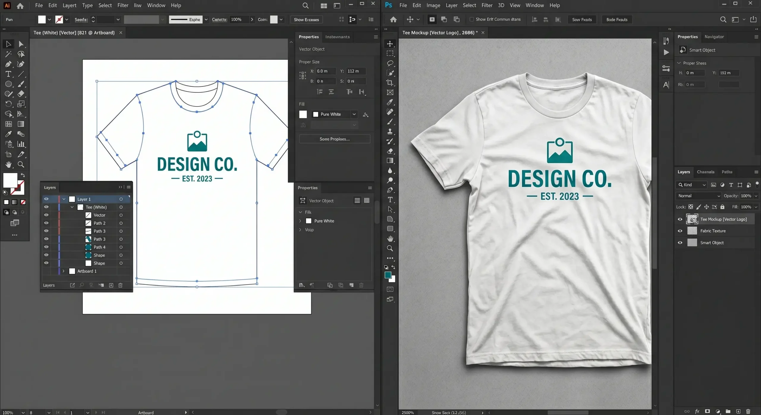The height and width of the screenshot is (415, 761).
Task: Select the Illustrator Selection tool arrow
Action: [8, 44]
